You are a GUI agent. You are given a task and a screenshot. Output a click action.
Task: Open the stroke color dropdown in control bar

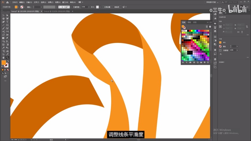[24, 7]
